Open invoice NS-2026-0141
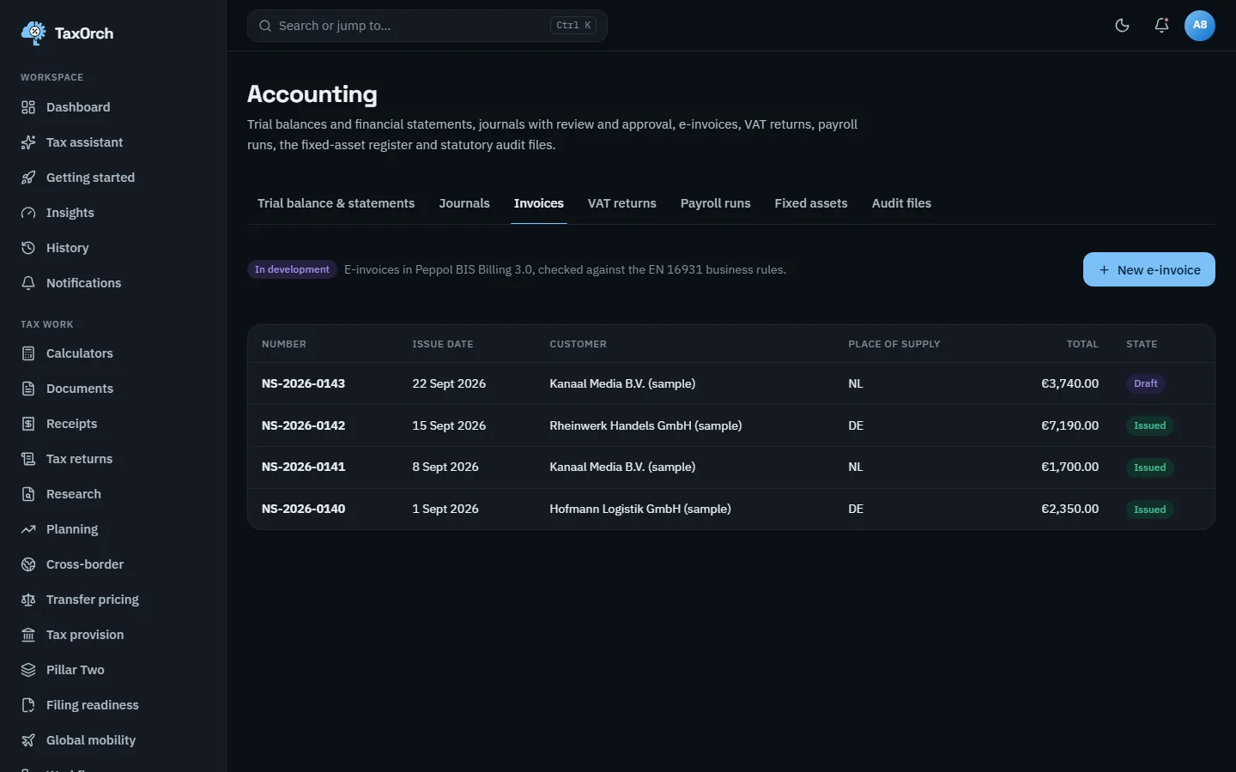The height and width of the screenshot is (772, 1236). coord(303,467)
